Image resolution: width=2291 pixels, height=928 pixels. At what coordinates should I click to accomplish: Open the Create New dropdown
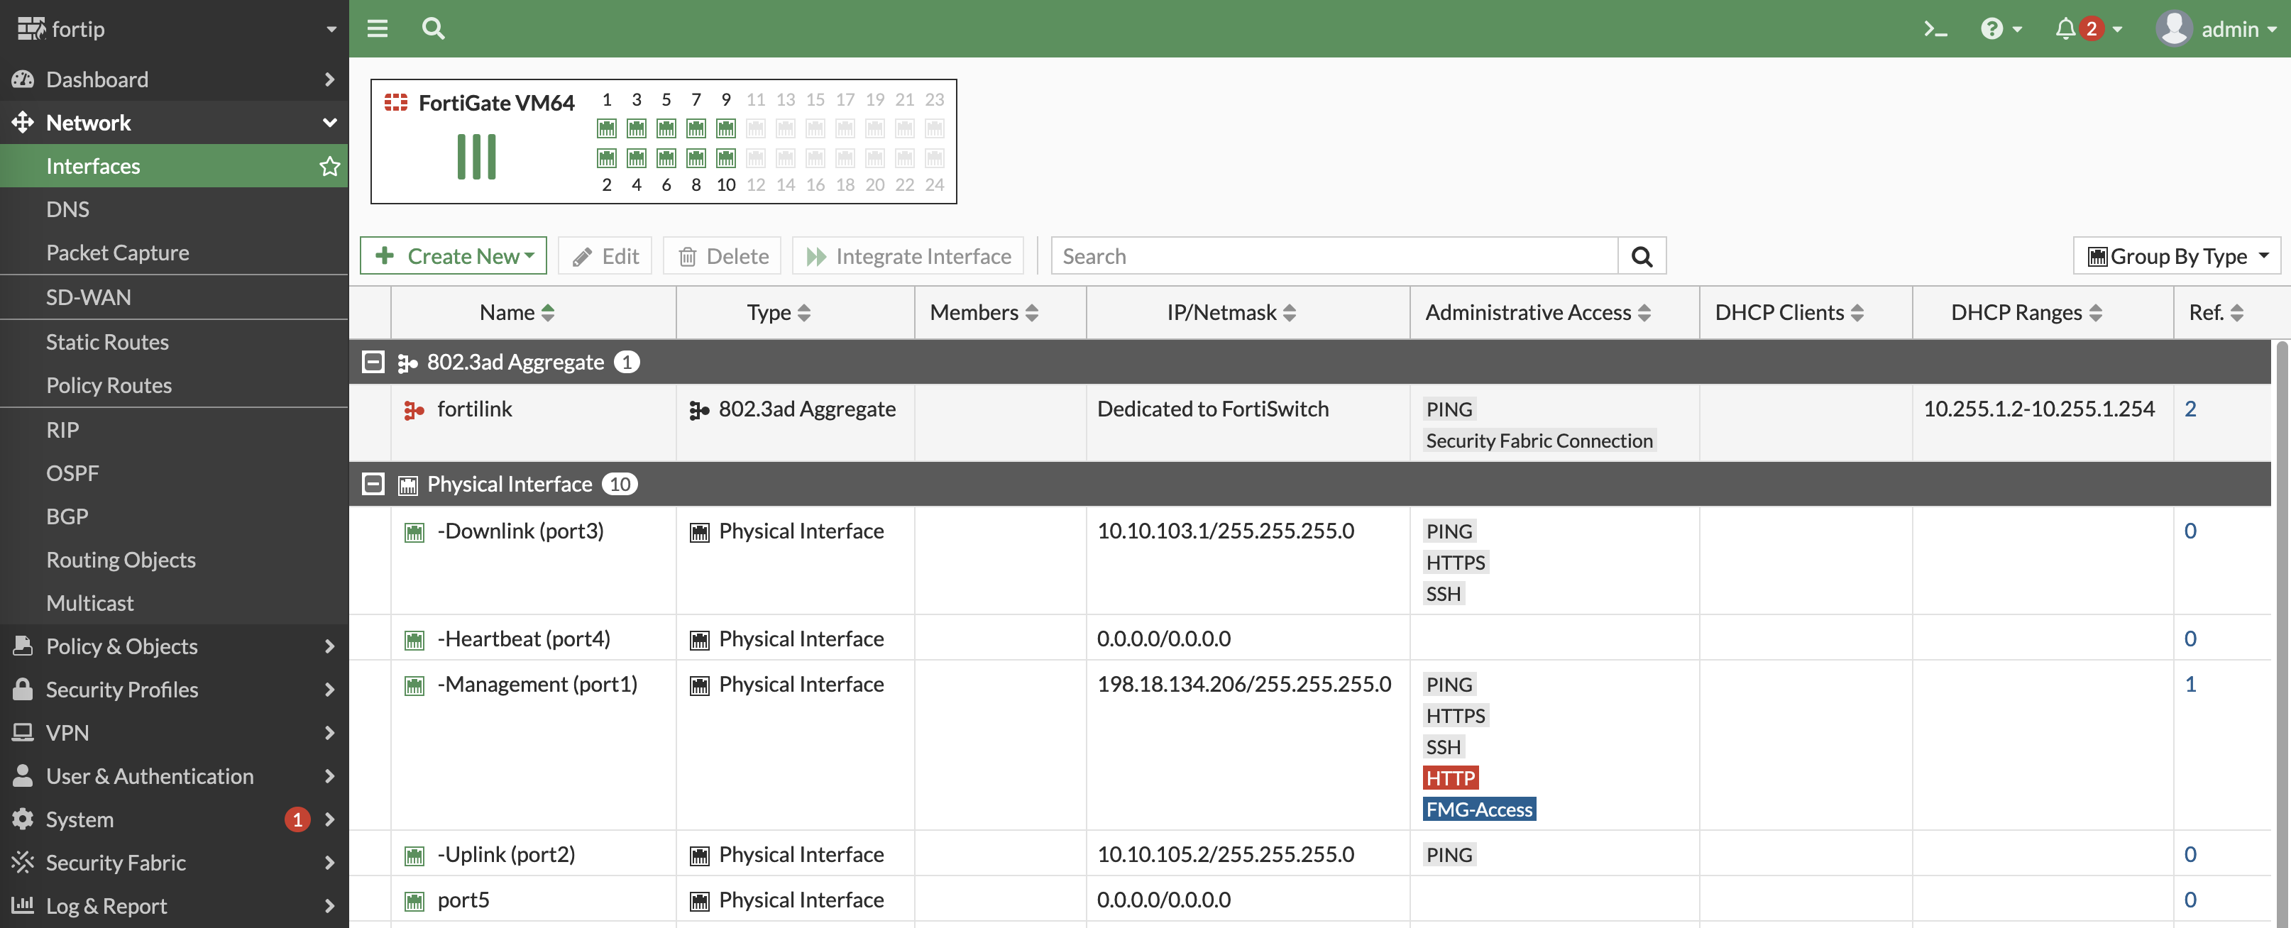(x=454, y=257)
